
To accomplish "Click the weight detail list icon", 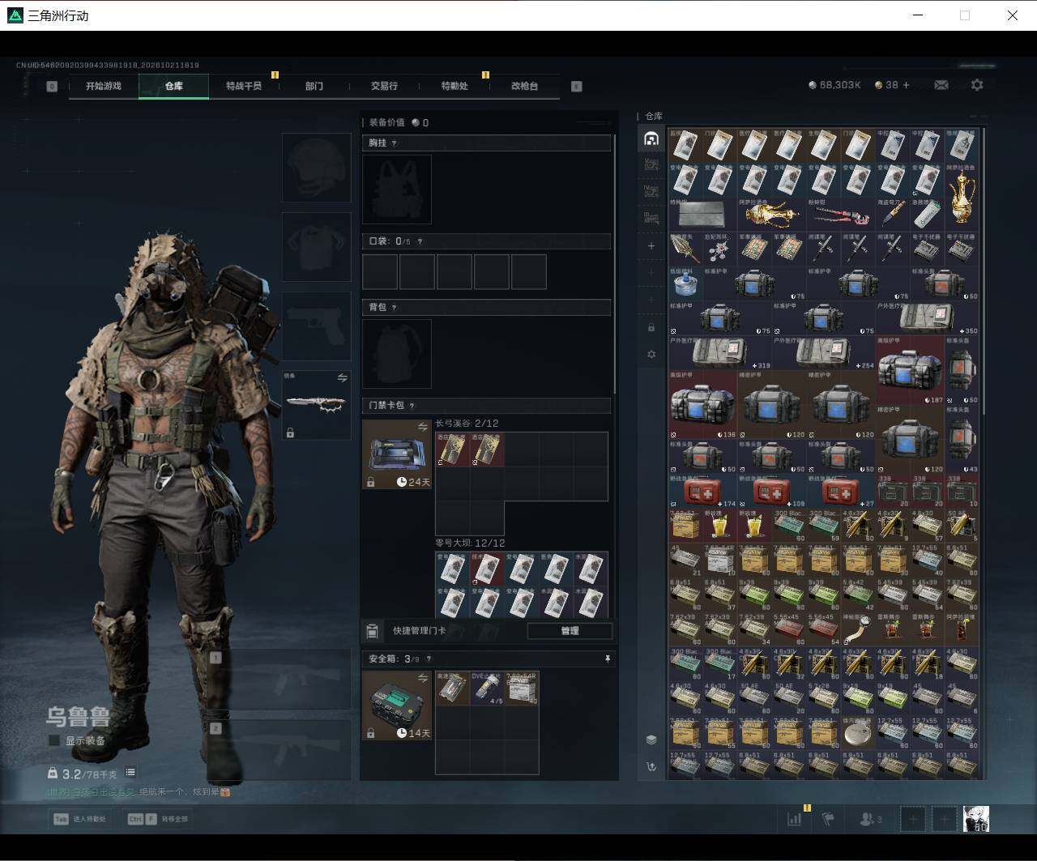I will click(130, 773).
